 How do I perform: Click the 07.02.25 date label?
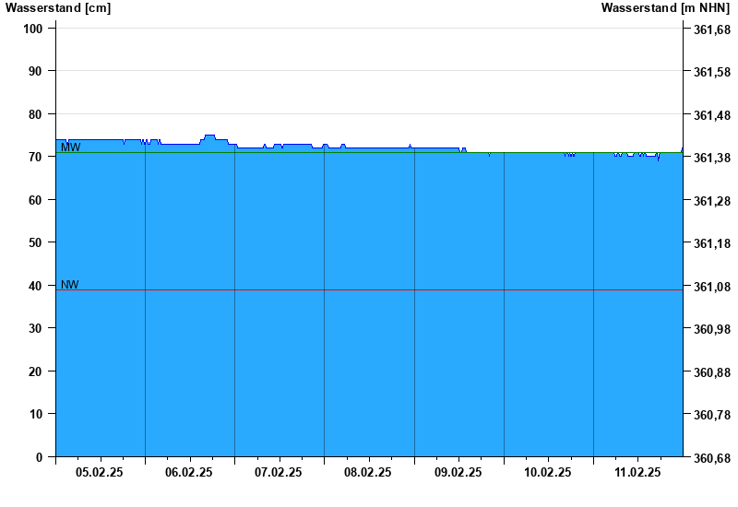(279, 472)
